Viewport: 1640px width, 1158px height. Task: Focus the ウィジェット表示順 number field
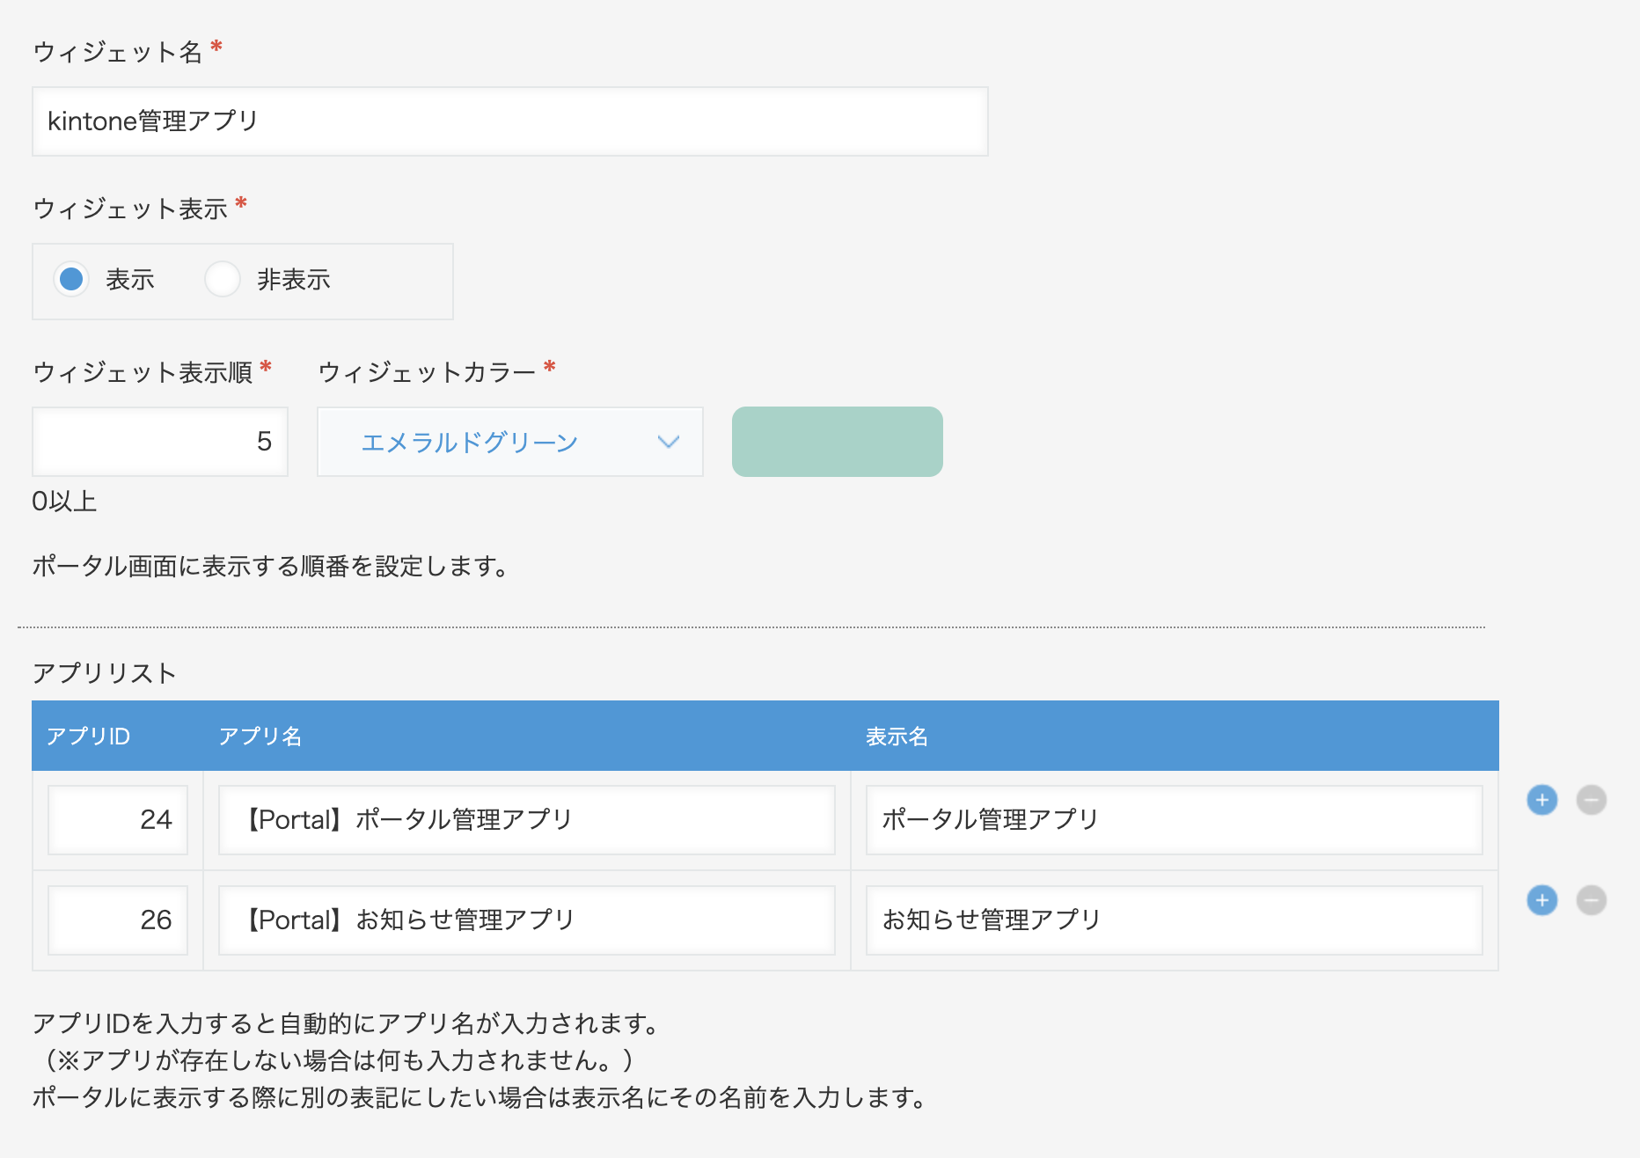tap(160, 442)
